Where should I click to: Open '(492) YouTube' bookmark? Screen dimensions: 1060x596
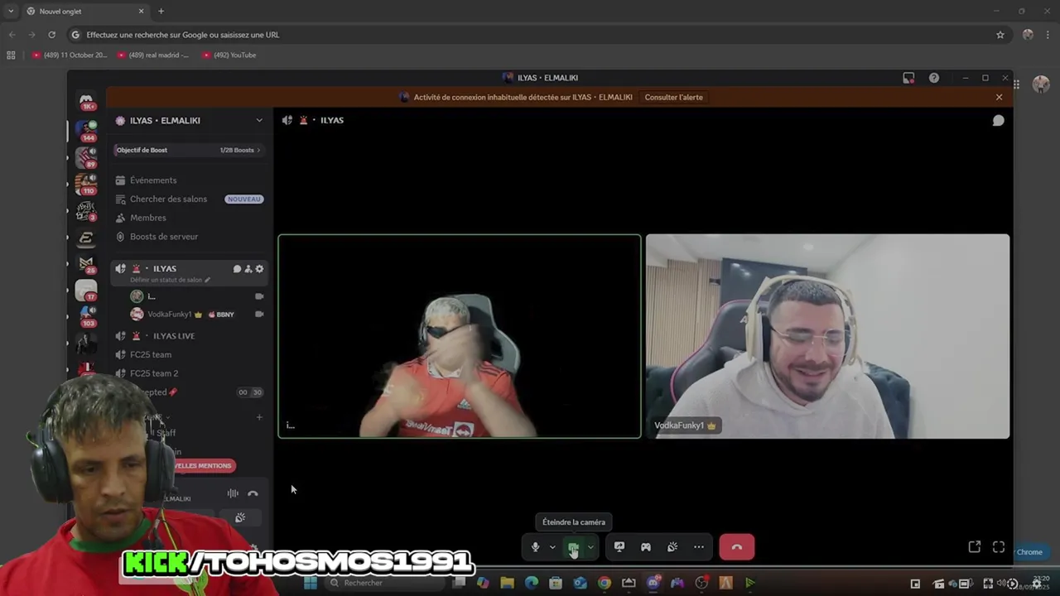pyautogui.click(x=229, y=55)
